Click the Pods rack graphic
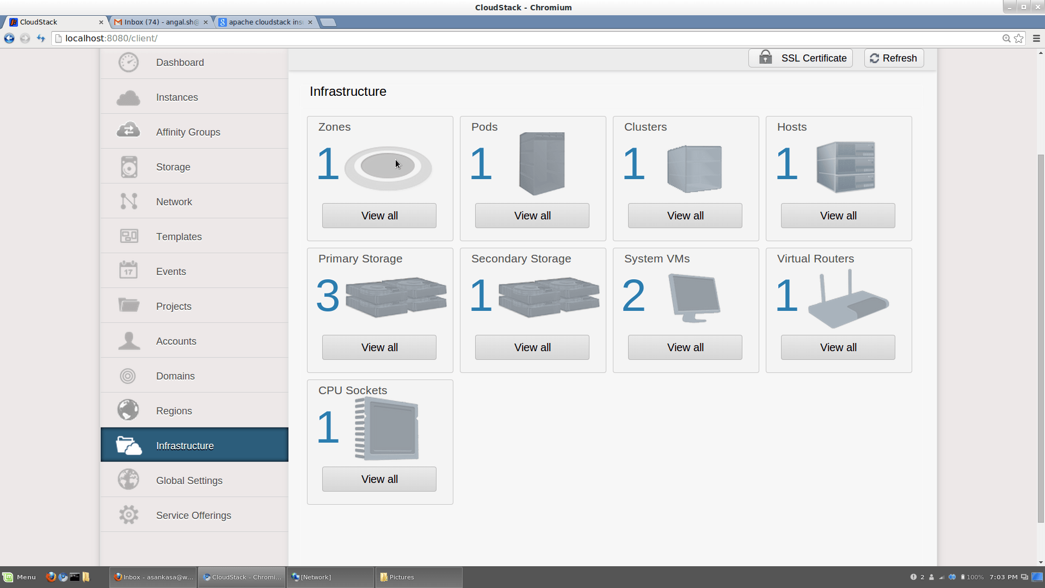 click(x=542, y=163)
